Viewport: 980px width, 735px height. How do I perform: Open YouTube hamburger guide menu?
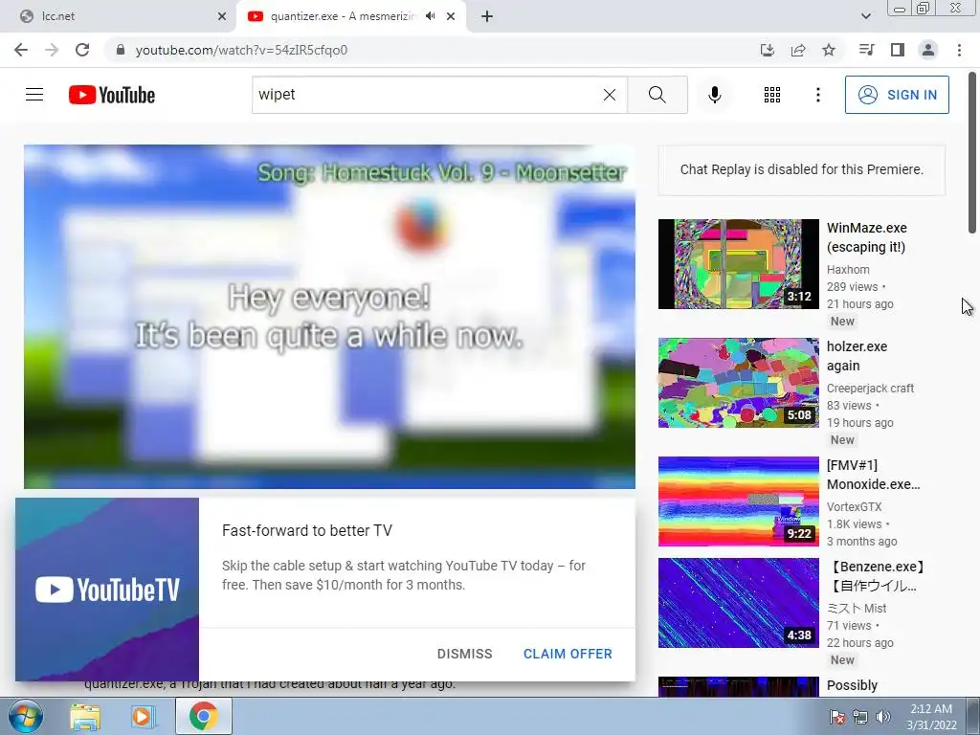pos(34,95)
